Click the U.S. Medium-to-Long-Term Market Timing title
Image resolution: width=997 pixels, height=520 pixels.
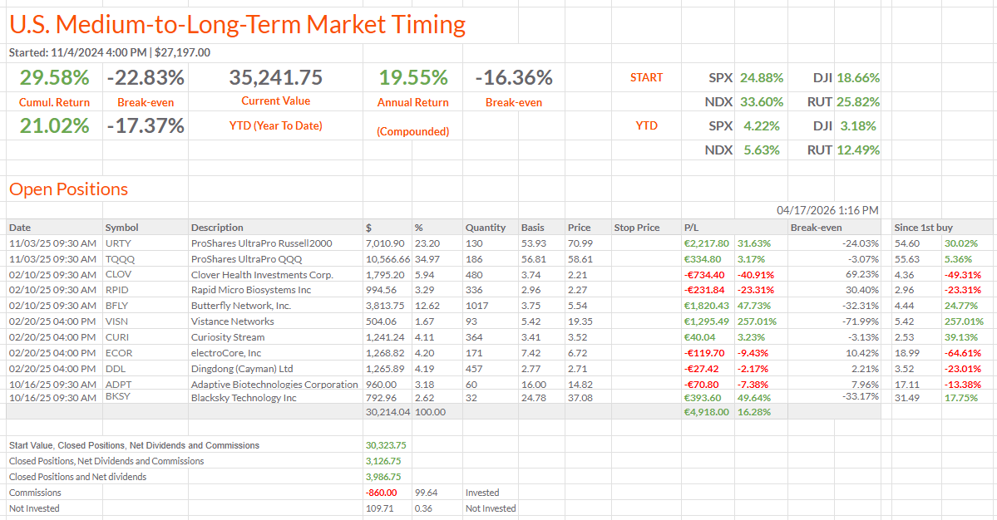(x=237, y=25)
